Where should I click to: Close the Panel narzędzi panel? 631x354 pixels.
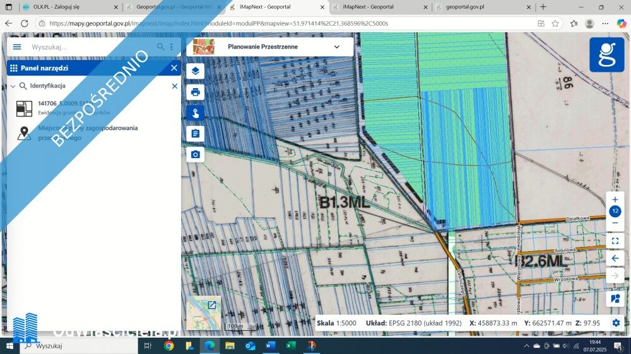(x=174, y=68)
